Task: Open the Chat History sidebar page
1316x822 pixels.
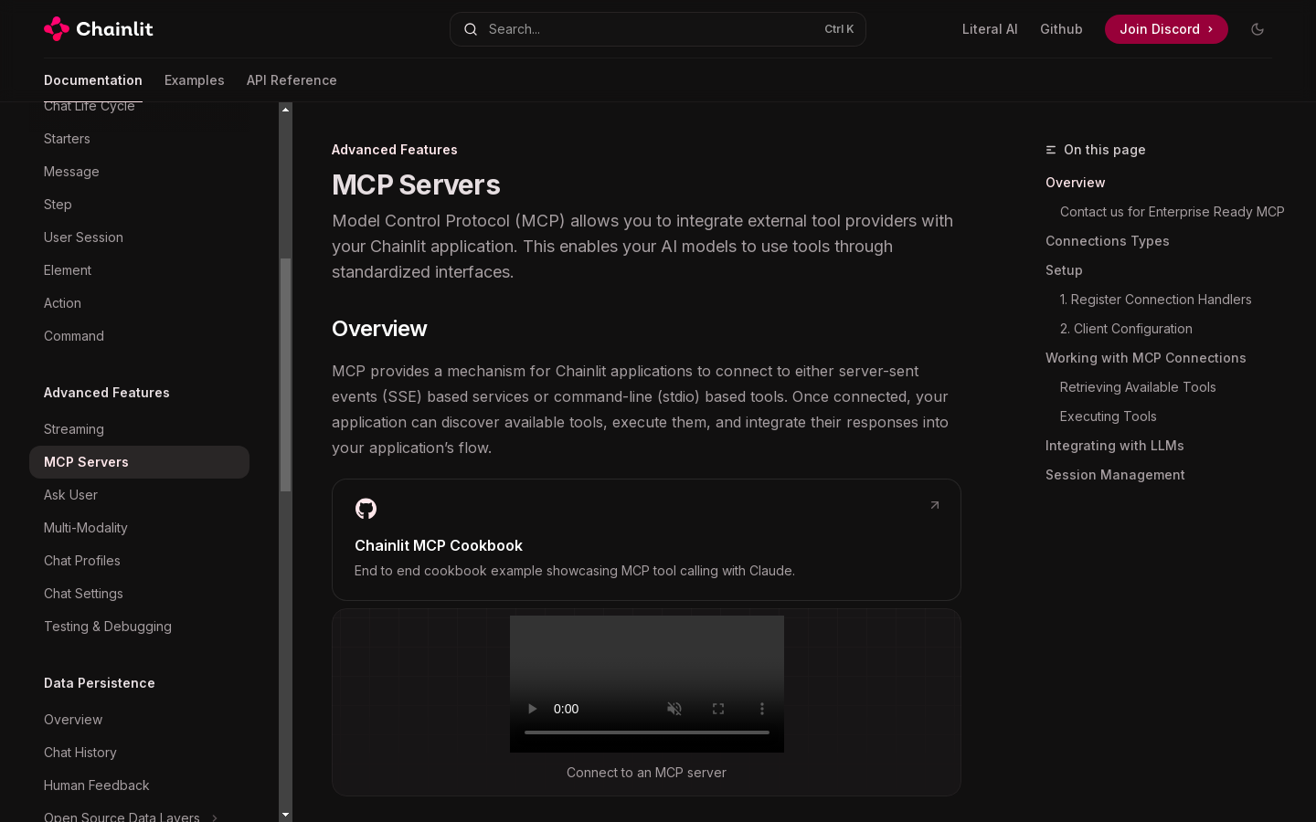Action: [x=139, y=753]
